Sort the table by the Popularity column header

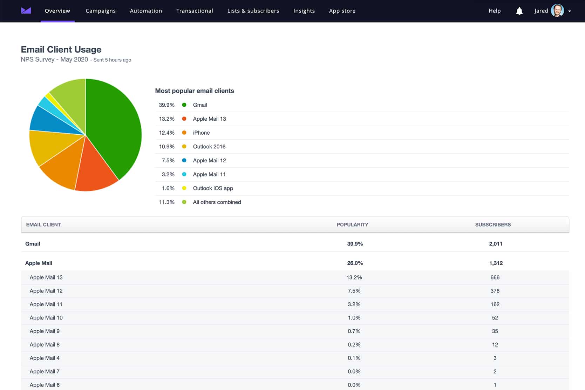tap(352, 224)
